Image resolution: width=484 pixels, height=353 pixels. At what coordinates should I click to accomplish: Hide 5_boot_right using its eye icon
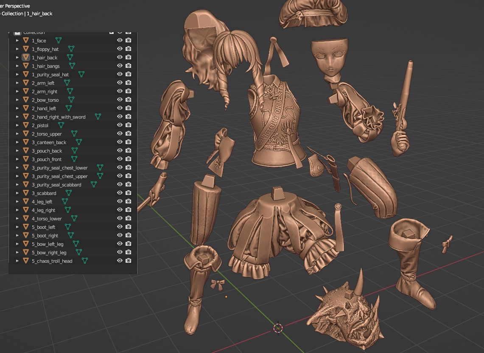click(120, 235)
